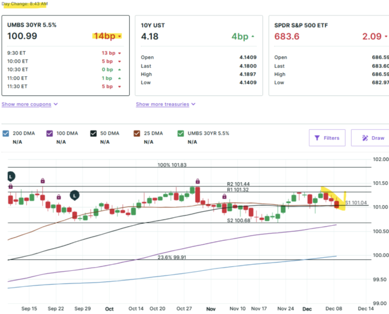Click the lock marker near Sep 22 candle

point(58,197)
